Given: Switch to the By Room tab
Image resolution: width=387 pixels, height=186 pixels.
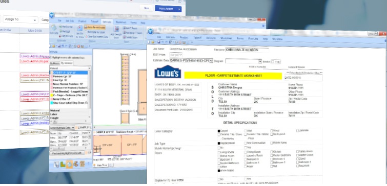Looking at the screenshot, I should tap(55, 63).
